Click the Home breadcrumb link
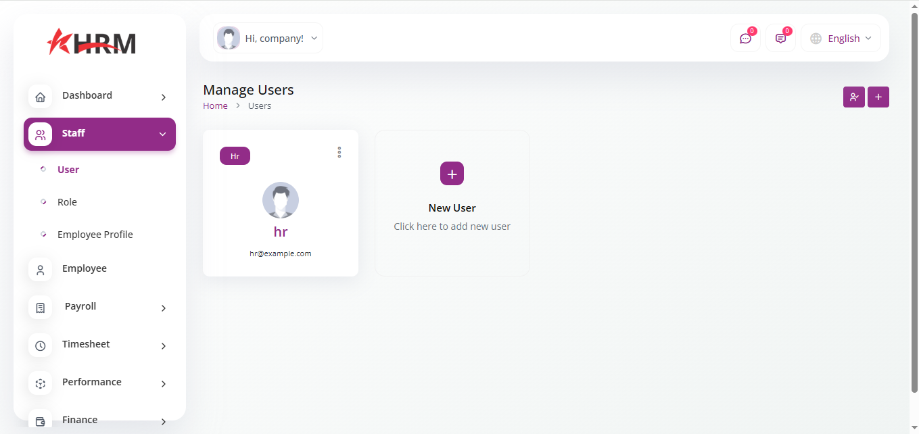The width and height of the screenshot is (919, 434). (215, 106)
